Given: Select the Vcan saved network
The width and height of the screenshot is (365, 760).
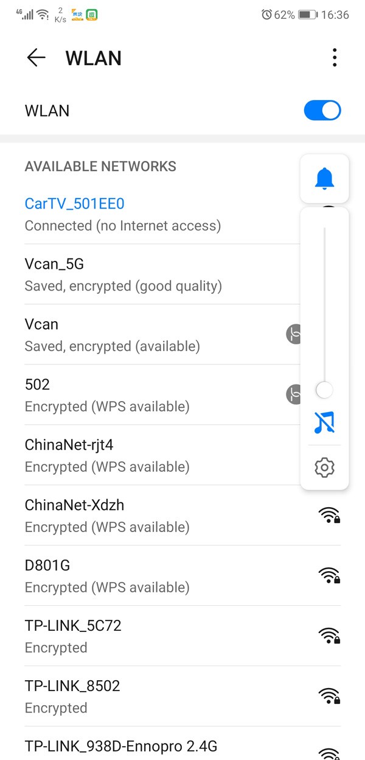Looking at the screenshot, I should (x=122, y=335).
